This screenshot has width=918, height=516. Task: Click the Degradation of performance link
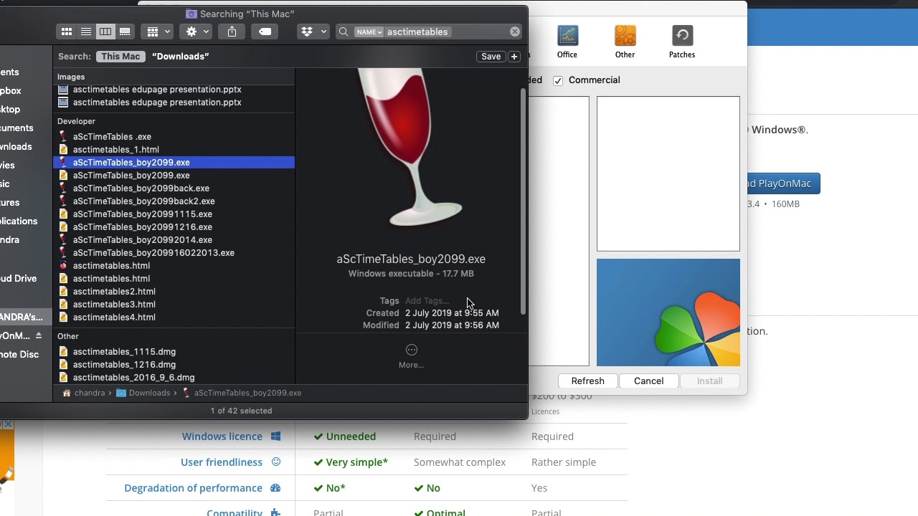pos(193,488)
